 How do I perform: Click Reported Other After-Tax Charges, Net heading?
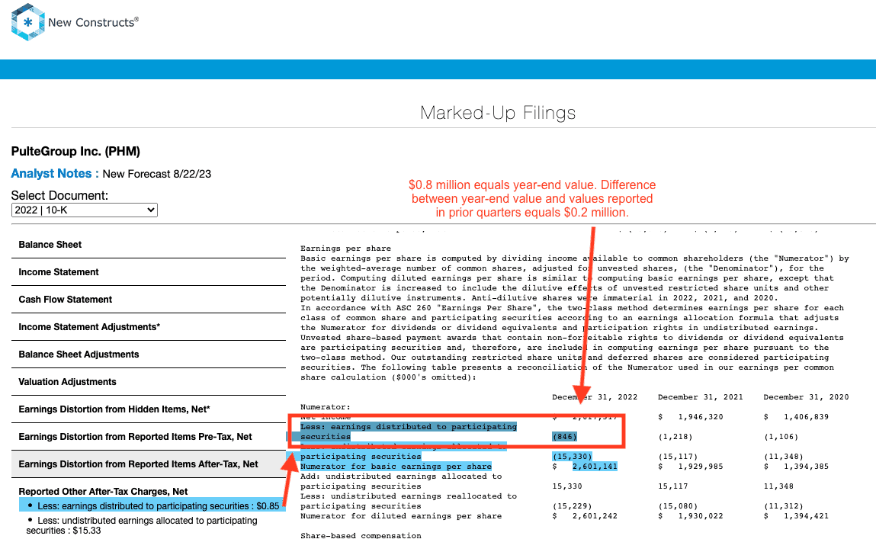pyautogui.click(x=104, y=491)
